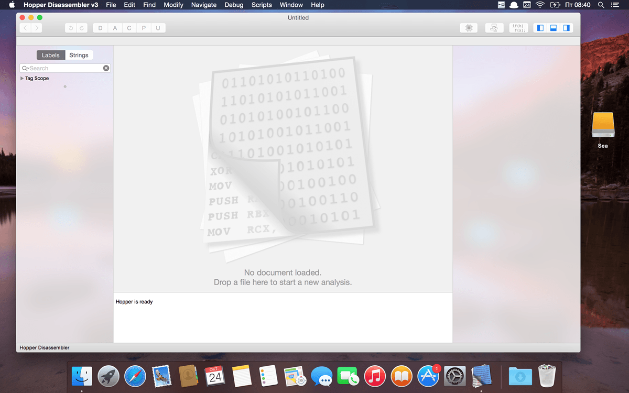
Task: Open the Window menu
Action: coord(291,5)
